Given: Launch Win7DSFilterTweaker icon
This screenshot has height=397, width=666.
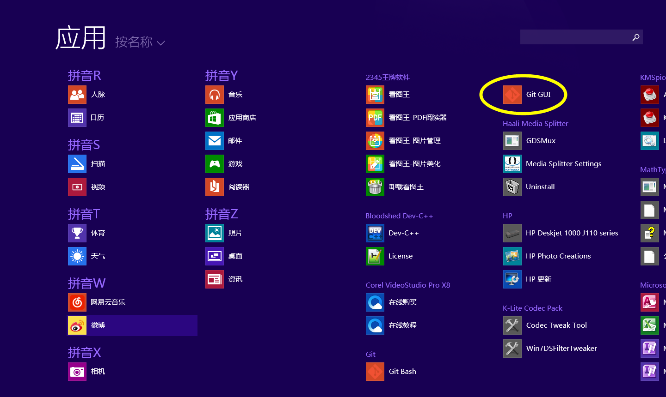Looking at the screenshot, I should 512,349.
